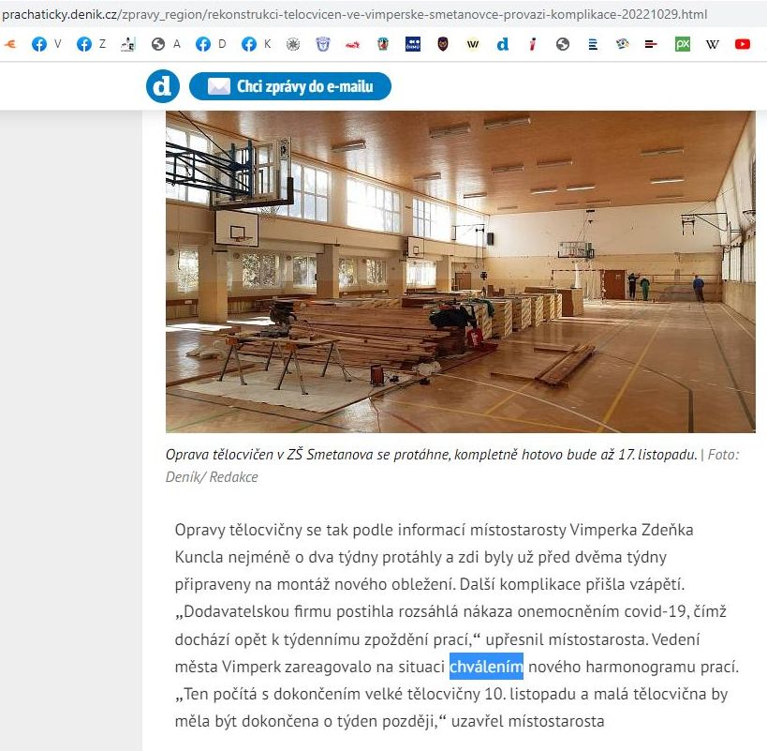The width and height of the screenshot is (767, 751).
Task: Click the gym reconstruction photo
Action: point(461,272)
